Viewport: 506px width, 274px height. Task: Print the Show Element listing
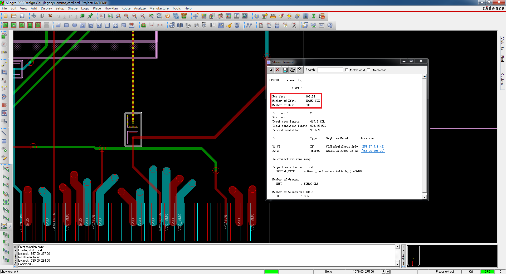pyautogui.click(x=292, y=70)
